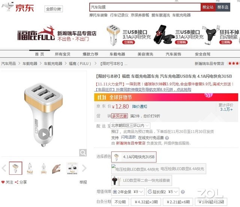Click the 汽车贴膜 search input field
This screenshot has height=207, width=240.
pos(145,7)
